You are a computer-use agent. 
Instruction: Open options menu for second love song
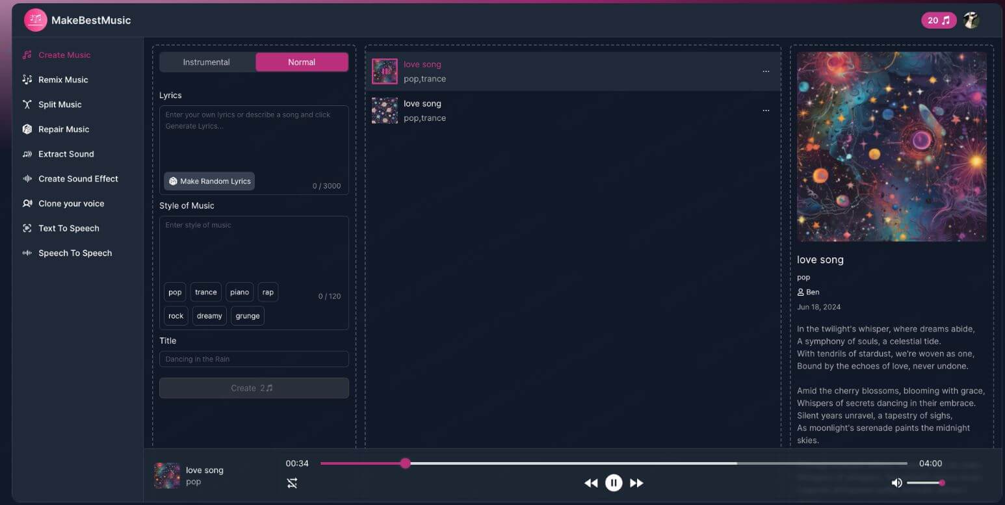[x=766, y=110]
